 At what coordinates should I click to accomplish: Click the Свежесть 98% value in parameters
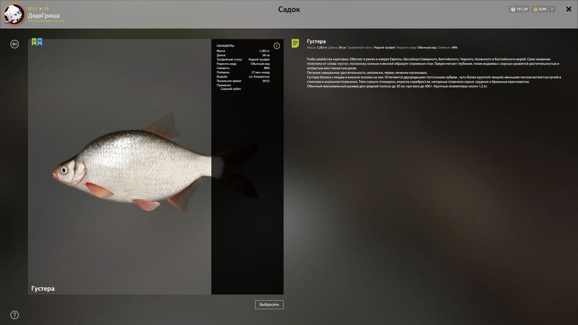267,68
